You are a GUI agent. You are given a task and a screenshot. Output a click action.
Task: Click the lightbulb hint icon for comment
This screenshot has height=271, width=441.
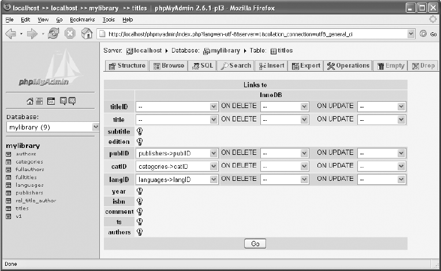point(140,211)
